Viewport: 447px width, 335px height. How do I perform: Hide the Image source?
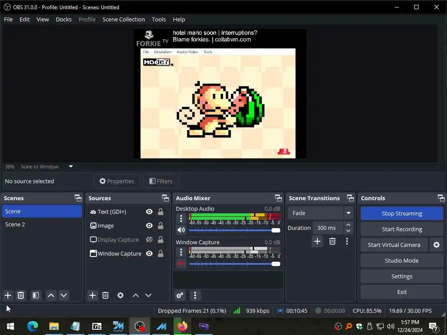[149, 226]
